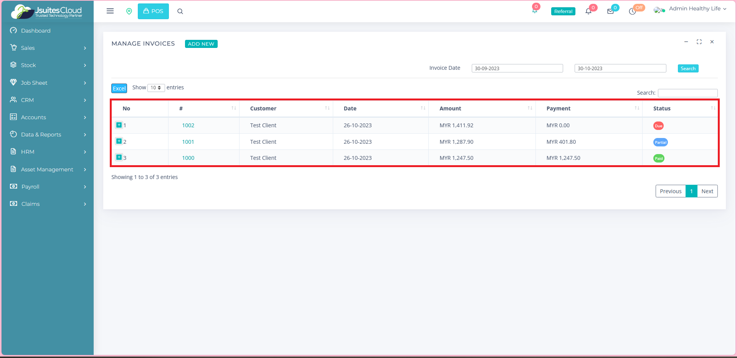Click the pink alert icon left of Referral
Viewport: 737px width, 358px height.
[534, 10]
